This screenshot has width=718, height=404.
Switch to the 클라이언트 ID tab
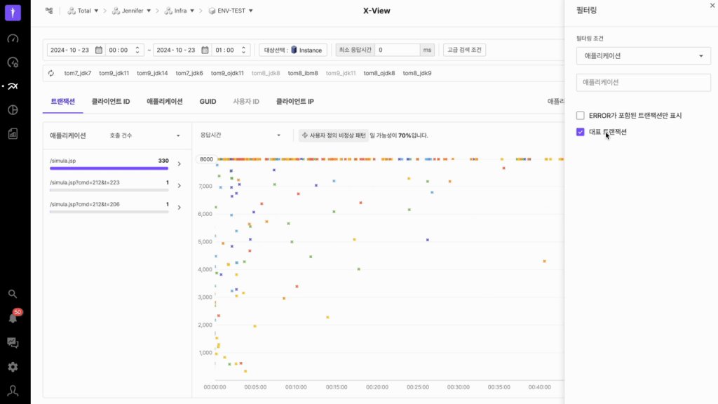click(x=111, y=102)
